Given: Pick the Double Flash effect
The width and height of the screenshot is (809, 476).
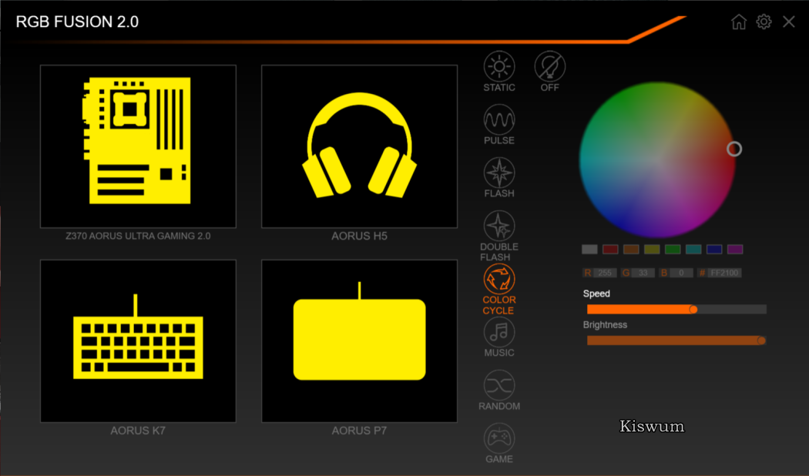Looking at the screenshot, I should [499, 236].
